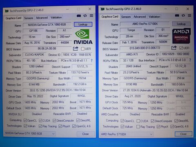Click the NVIDIA logo image
This screenshot has width=196, height=147.
83,36
